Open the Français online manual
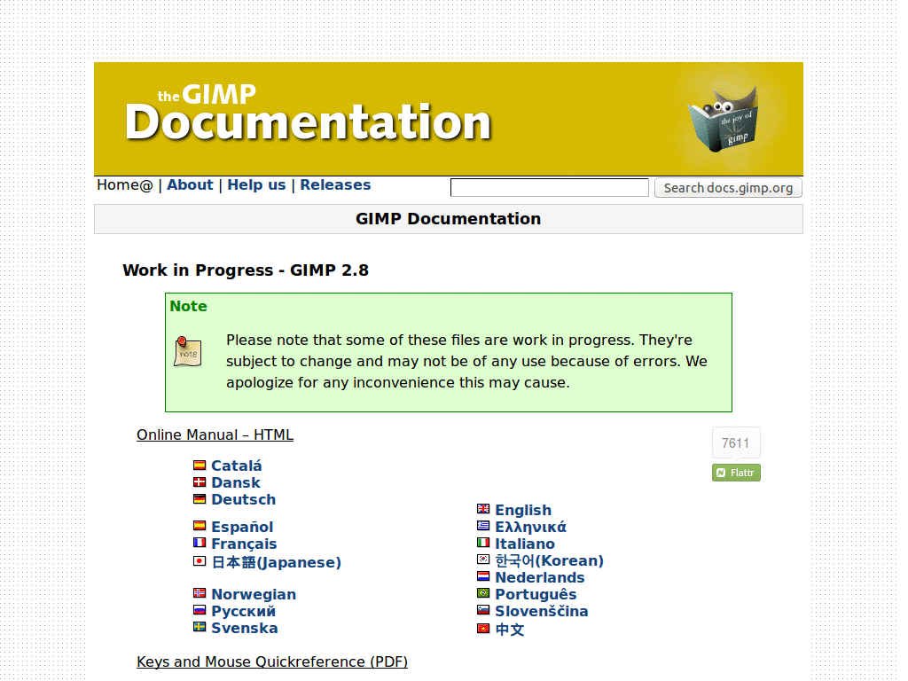 click(244, 544)
